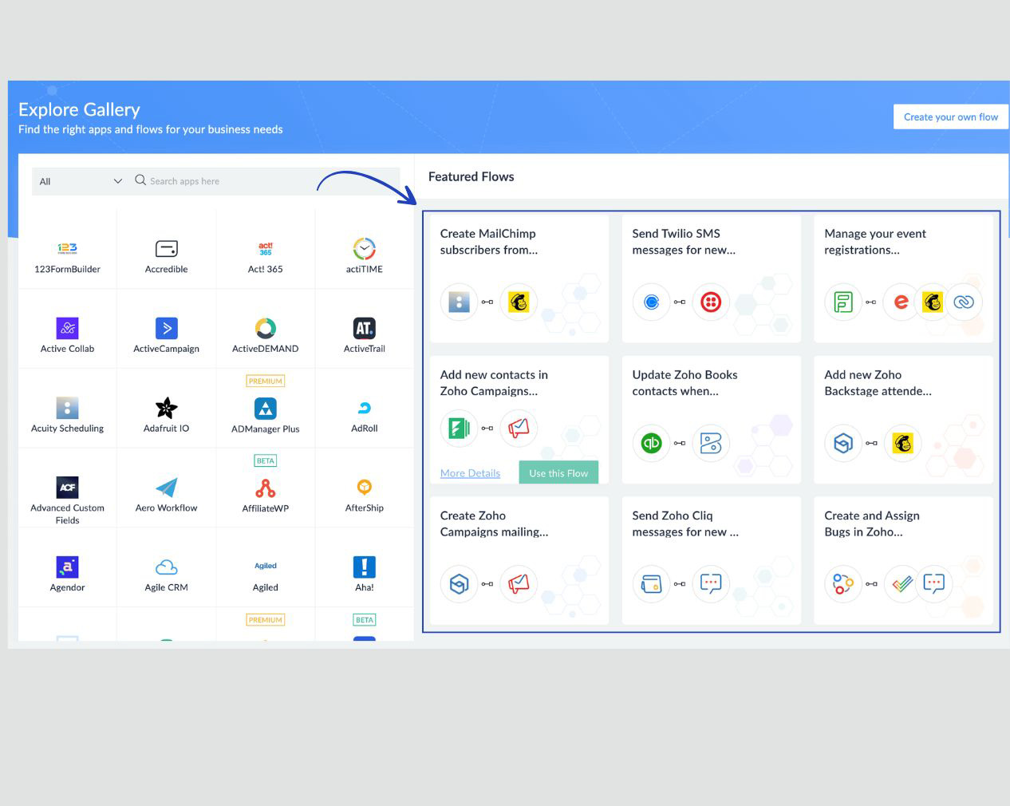Click the search magnifier icon
This screenshot has height=806, width=1010.
point(140,180)
